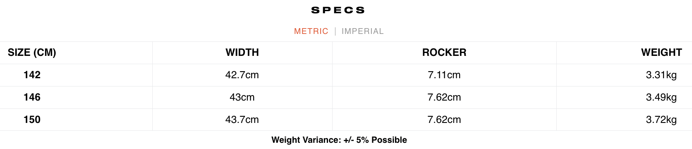The width and height of the screenshot is (692, 149).
Task: Click the SPECS heading
Action: click(338, 10)
